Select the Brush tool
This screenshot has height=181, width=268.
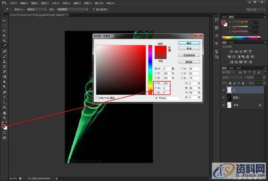click(x=4, y=56)
